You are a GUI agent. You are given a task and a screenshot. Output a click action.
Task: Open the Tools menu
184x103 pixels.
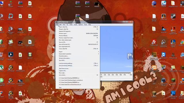pyautogui.click(x=86, y=25)
